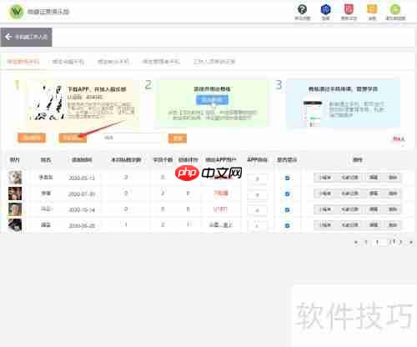This screenshot has height=347, width=417.
Task: Click the orange square icon in header
Action: (372, 9)
